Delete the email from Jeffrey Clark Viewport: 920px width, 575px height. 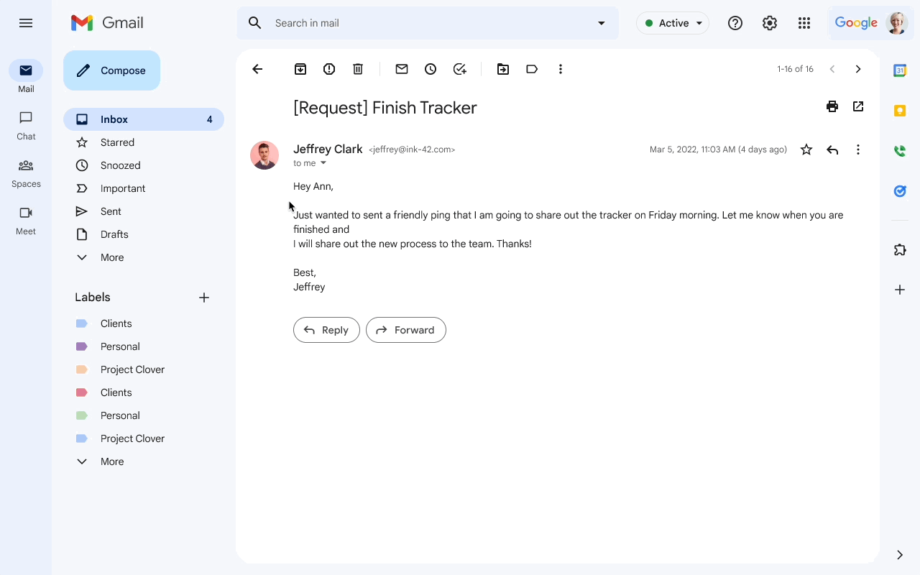[x=358, y=69]
